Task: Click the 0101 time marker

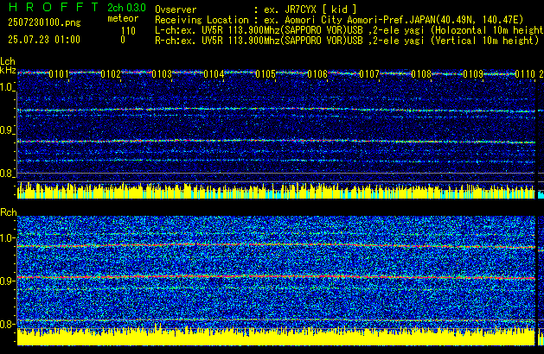Action: [x=59, y=74]
